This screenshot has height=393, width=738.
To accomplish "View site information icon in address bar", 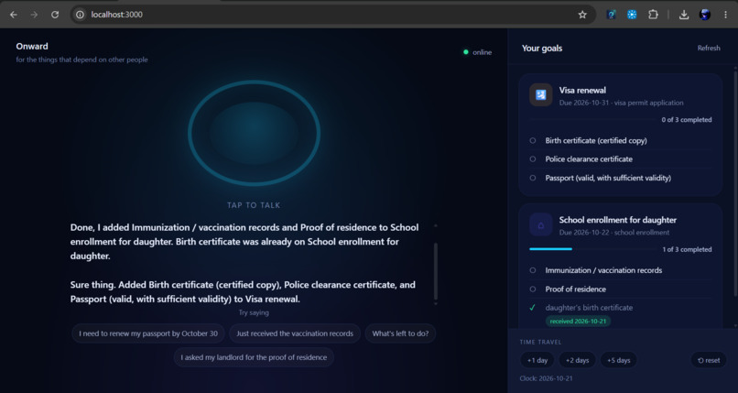I will click(x=81, y=15).
